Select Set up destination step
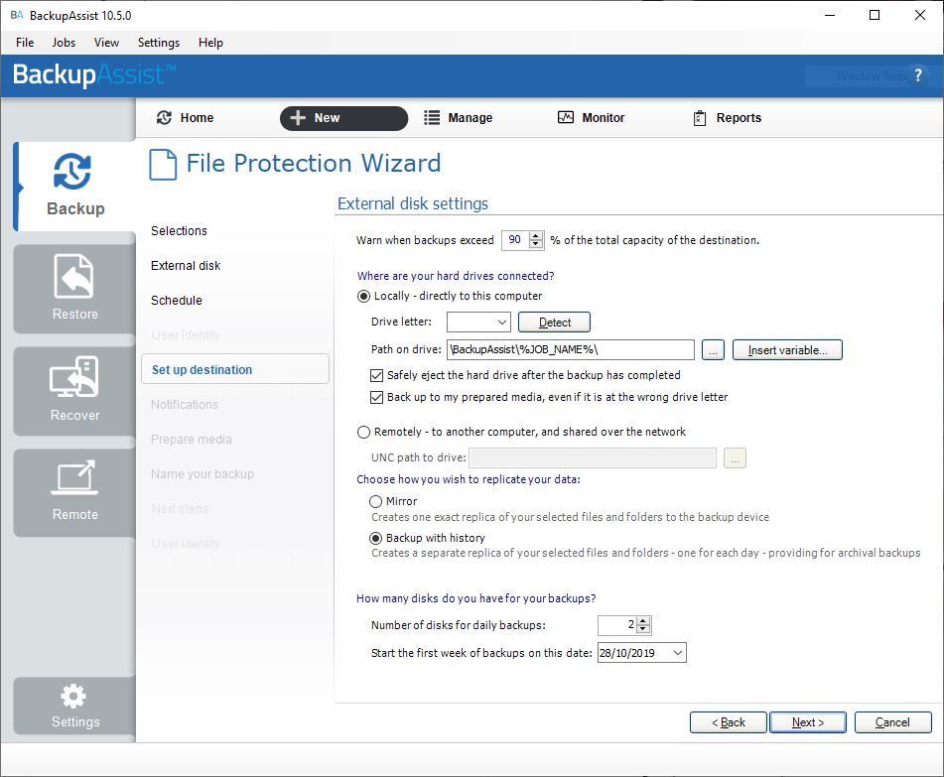Screen dimensions: 944x777 235,369
